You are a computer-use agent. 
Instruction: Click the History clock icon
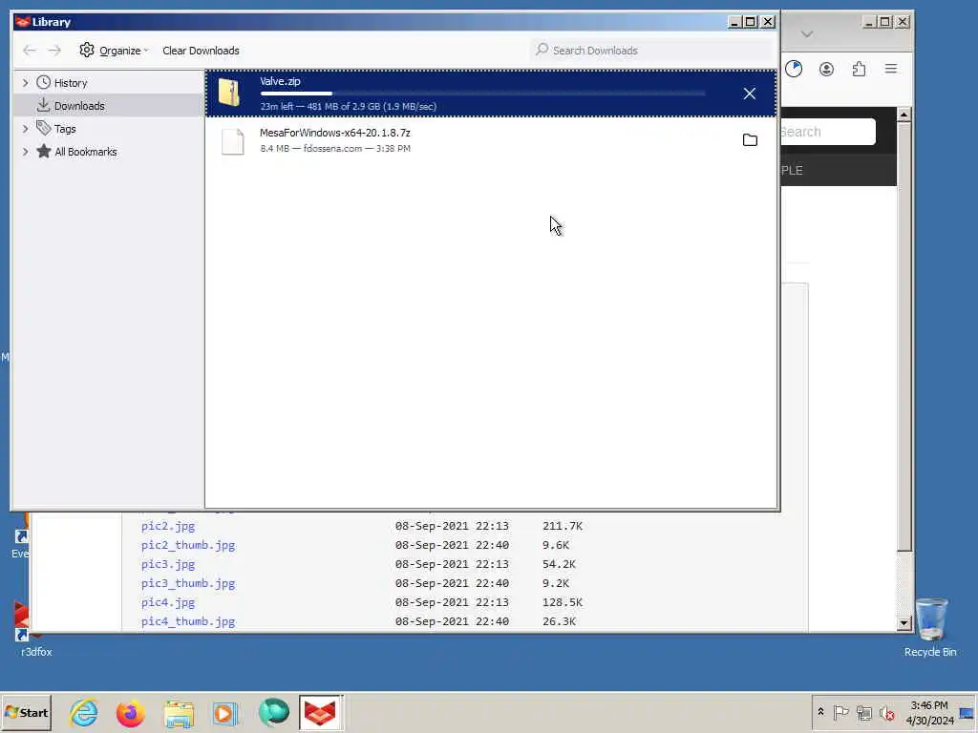(44, 82)
